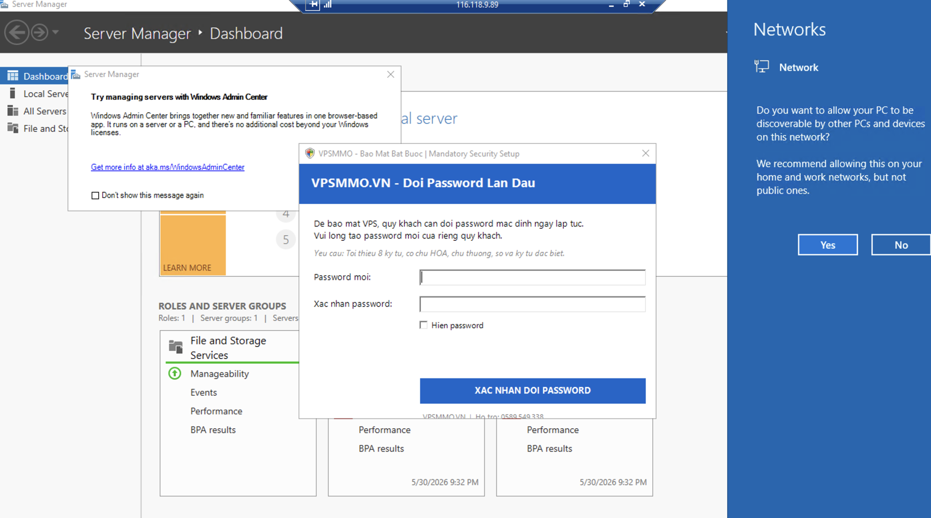The image size is (931, 518).
Task: Click the Server Manager back arrow
Action: (x=17, y=32)
